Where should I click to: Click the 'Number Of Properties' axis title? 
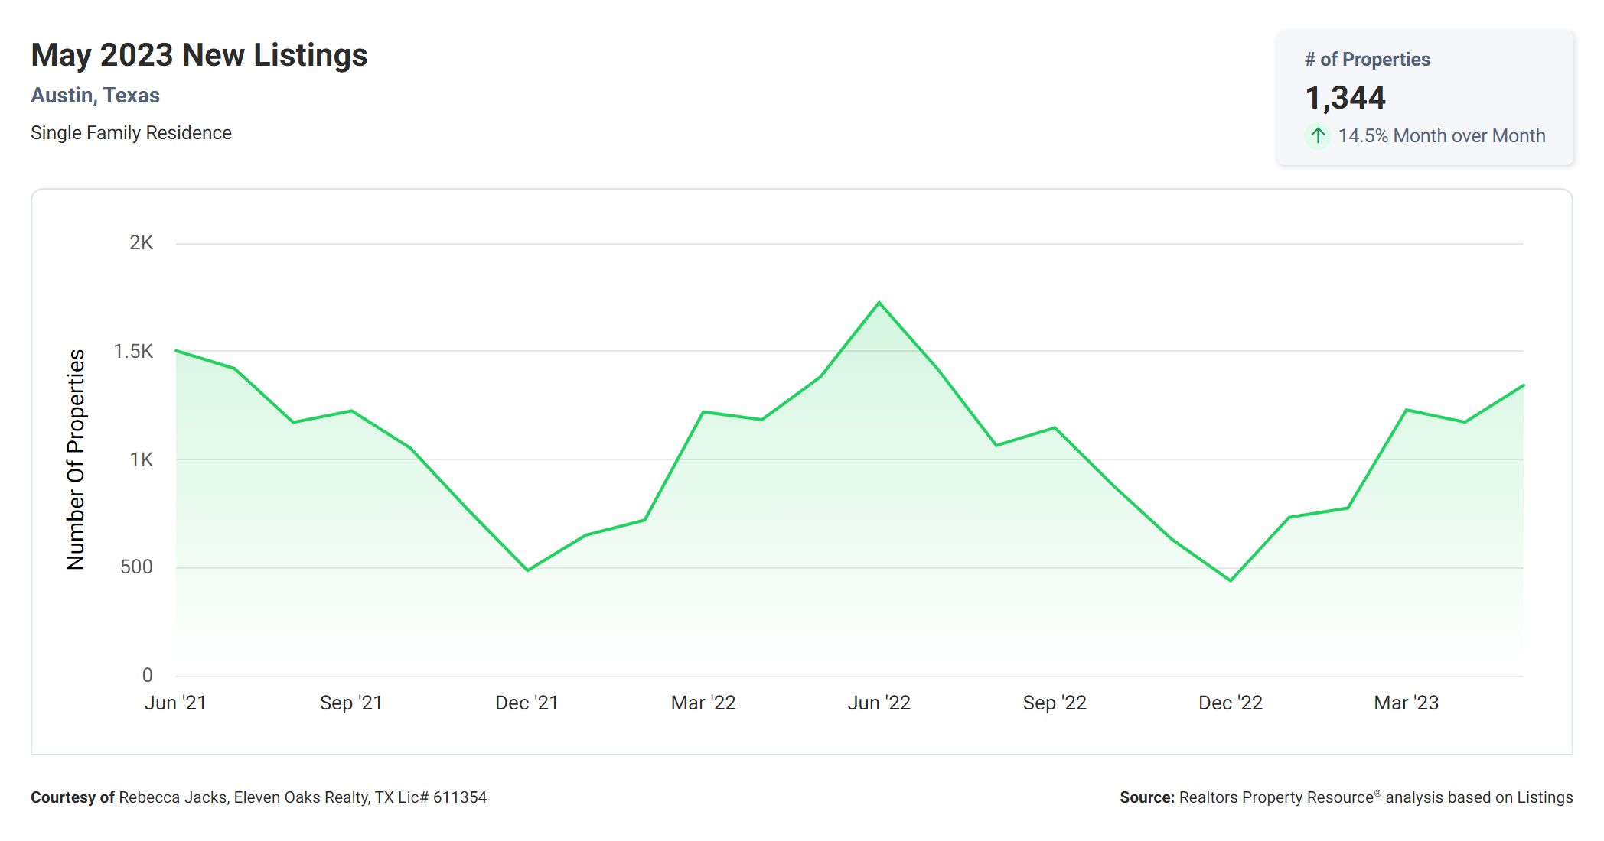coord(76,459)
